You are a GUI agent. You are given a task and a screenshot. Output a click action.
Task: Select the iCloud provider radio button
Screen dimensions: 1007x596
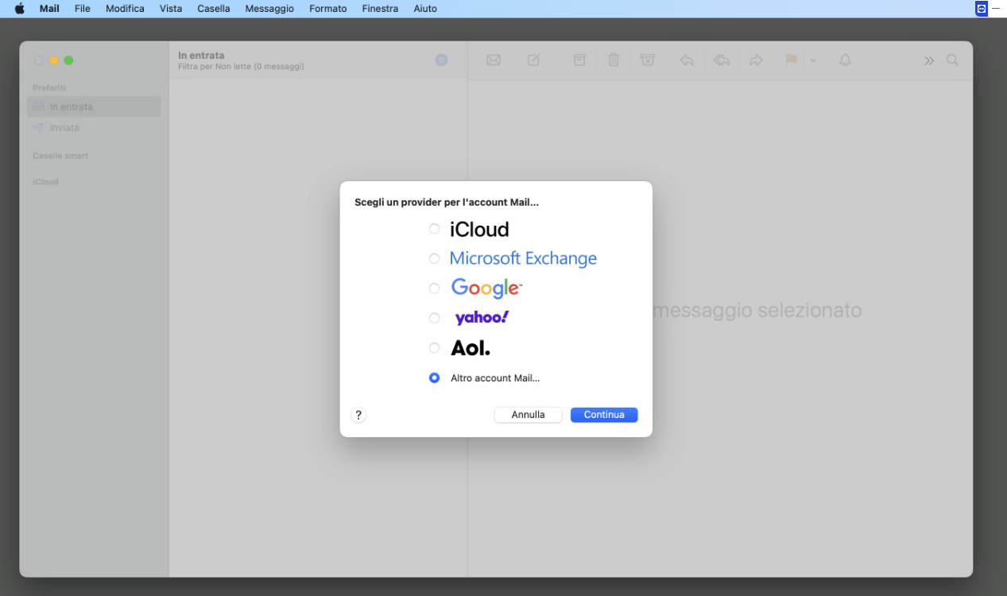point(434,229)
